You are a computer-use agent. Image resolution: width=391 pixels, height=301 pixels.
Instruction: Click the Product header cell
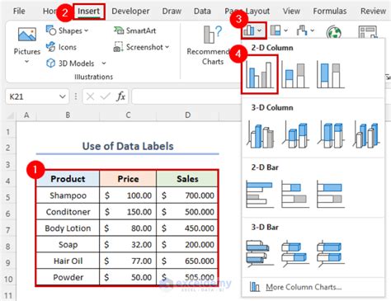[x=68, y=179]
